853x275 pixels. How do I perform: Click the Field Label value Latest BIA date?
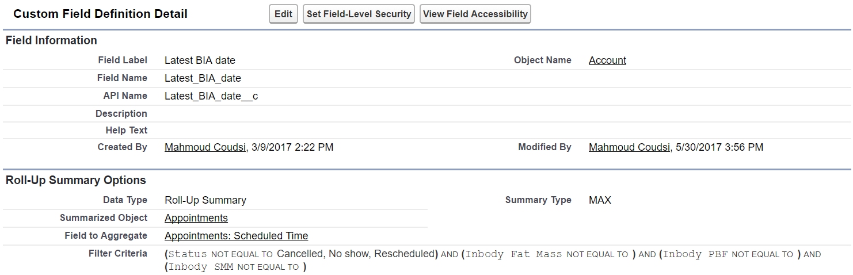tap(200, 60)
